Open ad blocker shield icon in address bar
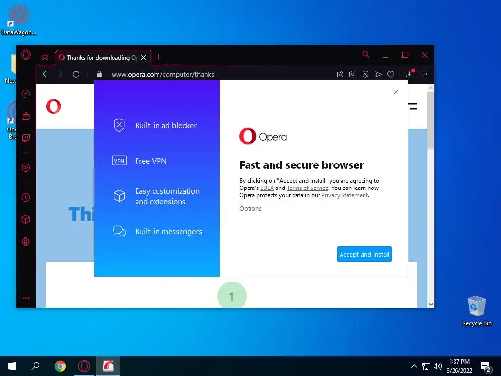This screenshot has width=501, height=376. click(365, 74)
